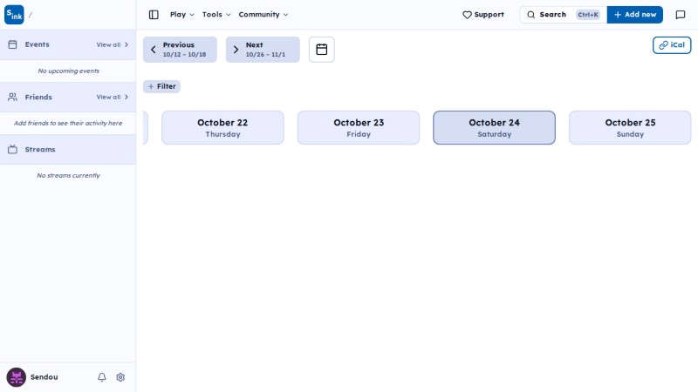This screenshot has height=392, width=698.
Task: Open the Tools menu
Action: pos(216,15)
